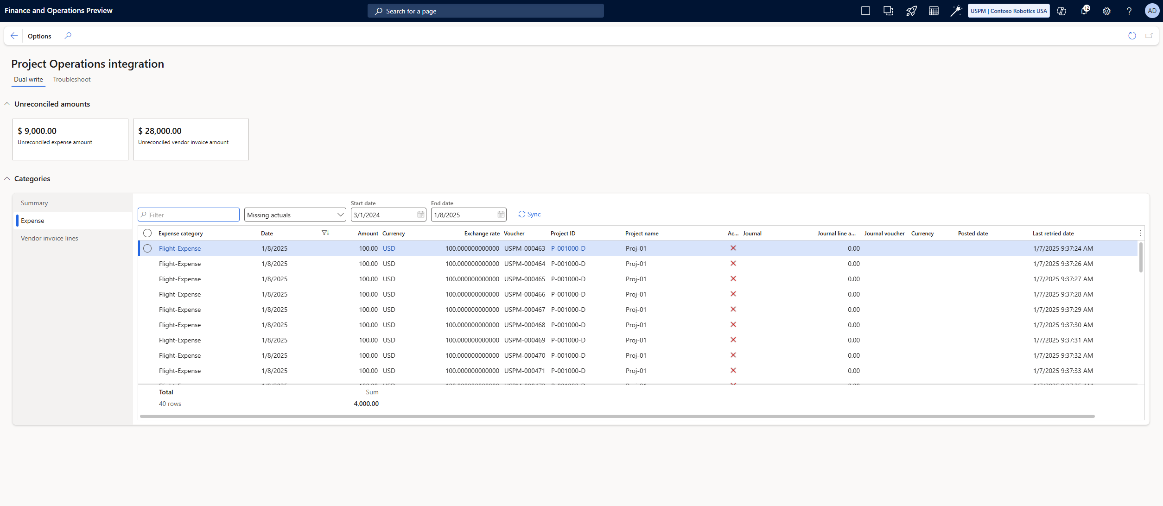Click the refresh page icon
The image size is (1163, 506).
(1132, 36)
